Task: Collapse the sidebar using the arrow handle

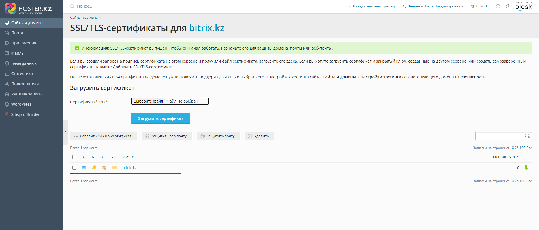Action: (x=65, y=132)
